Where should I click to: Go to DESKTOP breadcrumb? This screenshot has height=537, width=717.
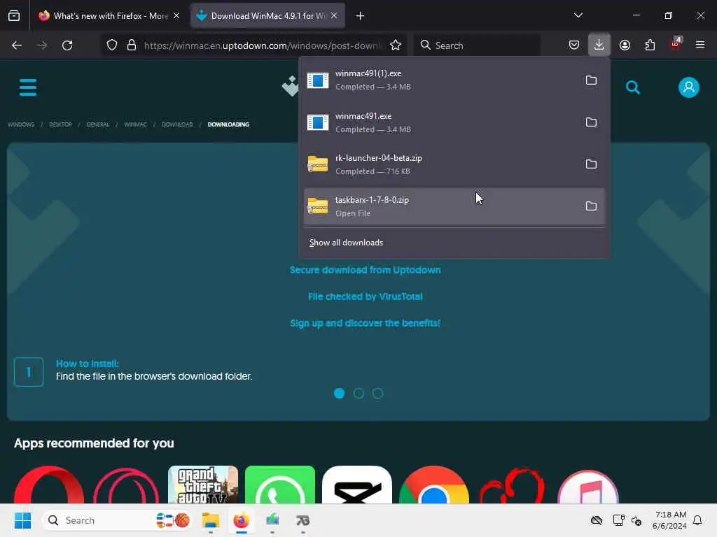[x=60, y=124]
